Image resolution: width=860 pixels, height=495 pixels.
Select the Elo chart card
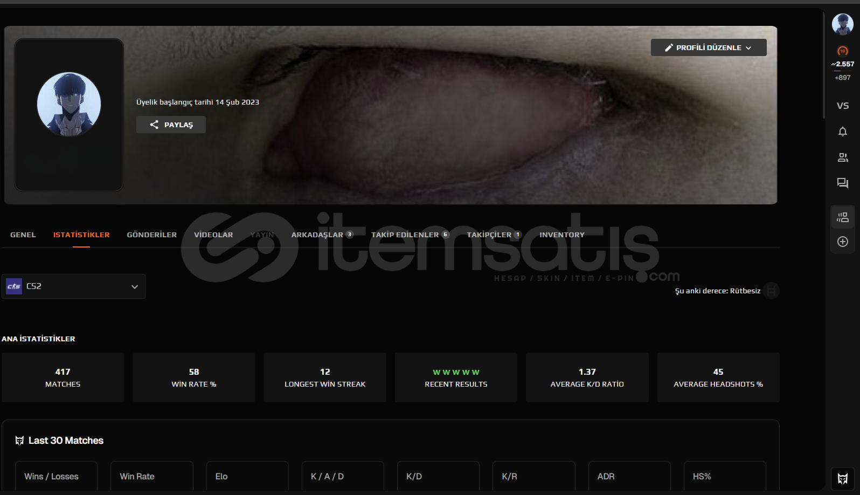pyautogui.click(x=247, y=477)
